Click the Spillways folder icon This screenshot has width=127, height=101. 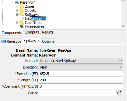pyautogui.click(x=22, y=14)
